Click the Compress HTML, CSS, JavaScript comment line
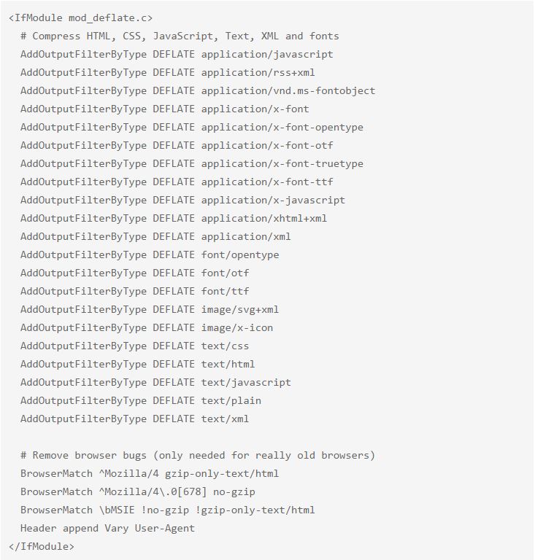 (180, 36)
